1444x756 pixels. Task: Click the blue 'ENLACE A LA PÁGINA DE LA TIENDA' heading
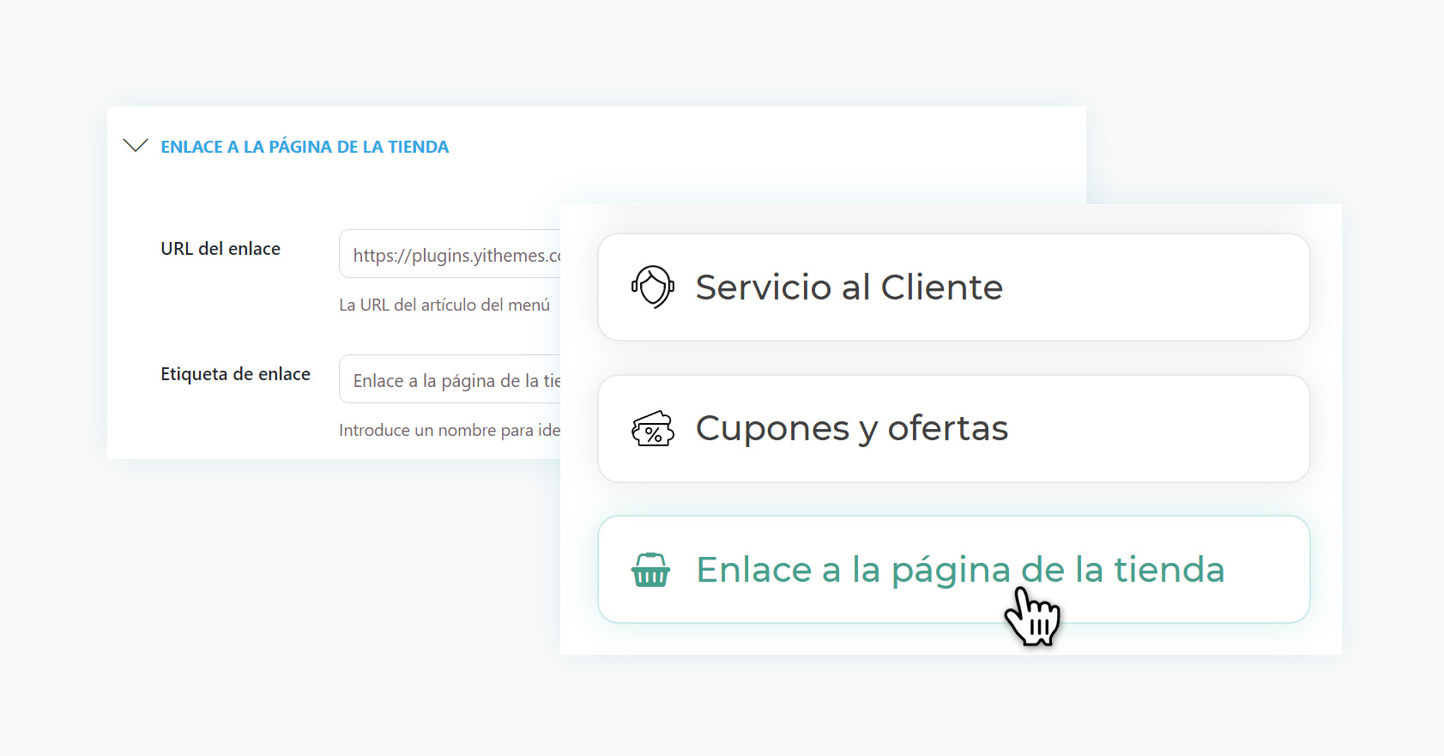click(305, 147)
